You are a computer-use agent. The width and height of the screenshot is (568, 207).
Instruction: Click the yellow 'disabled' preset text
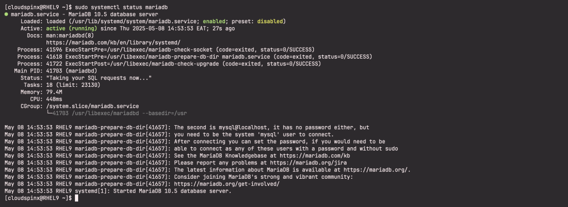(270, 22)
